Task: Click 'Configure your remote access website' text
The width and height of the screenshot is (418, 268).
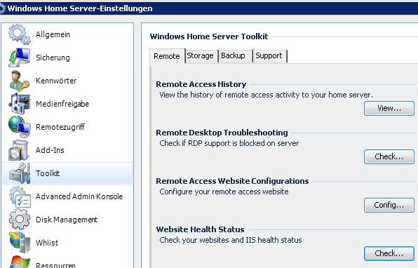Action: pyautogui.click(x=224, y=192)
